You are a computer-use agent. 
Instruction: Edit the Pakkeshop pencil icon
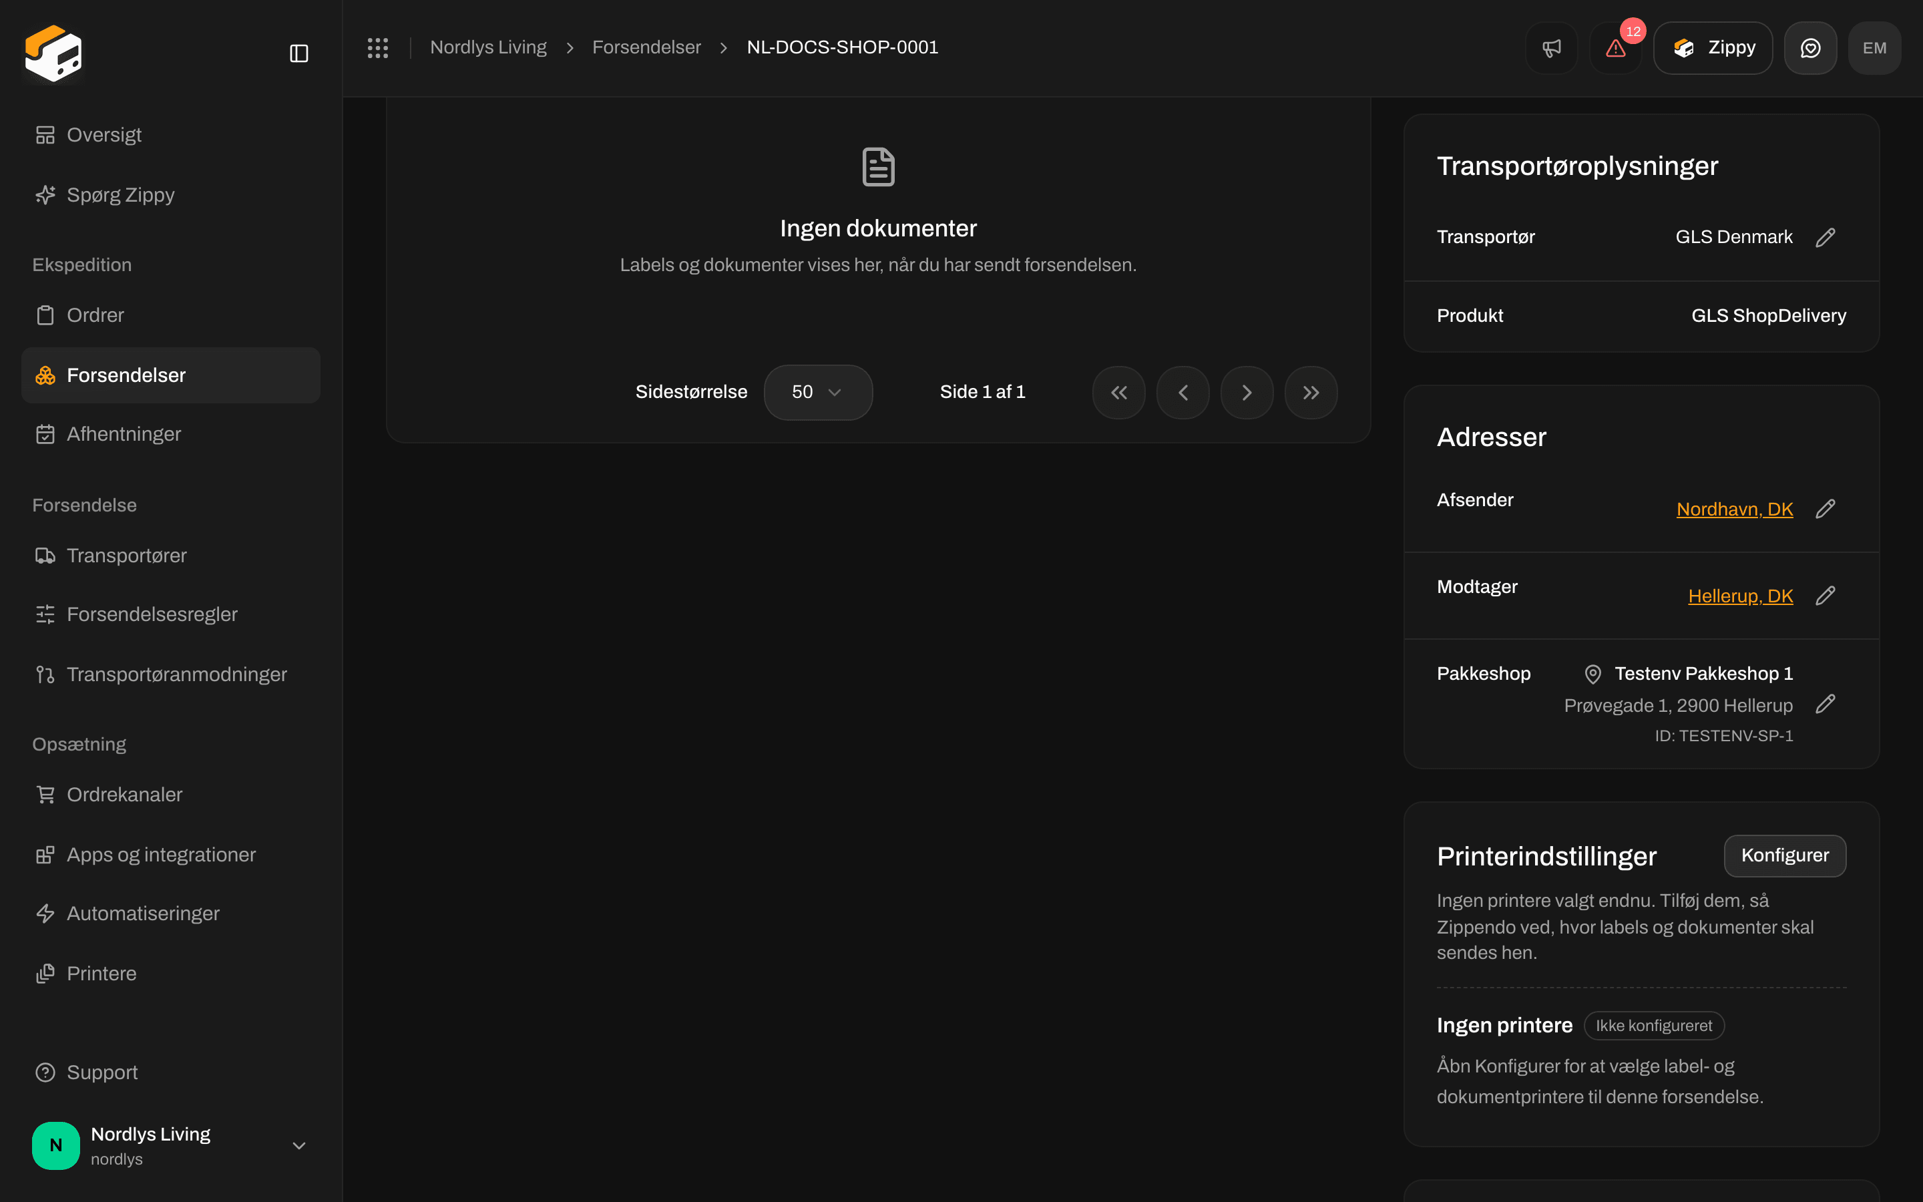coord(1826,704)
